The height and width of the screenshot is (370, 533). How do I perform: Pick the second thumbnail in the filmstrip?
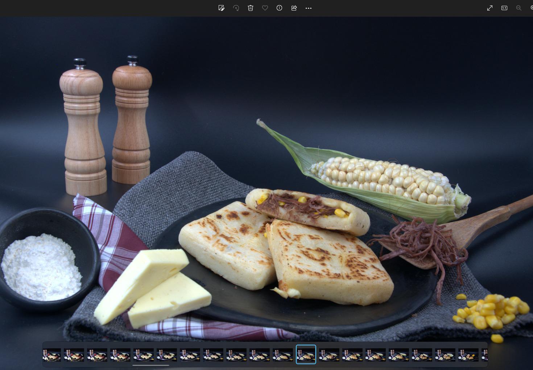pyautogui.click(x=74, y=355)
